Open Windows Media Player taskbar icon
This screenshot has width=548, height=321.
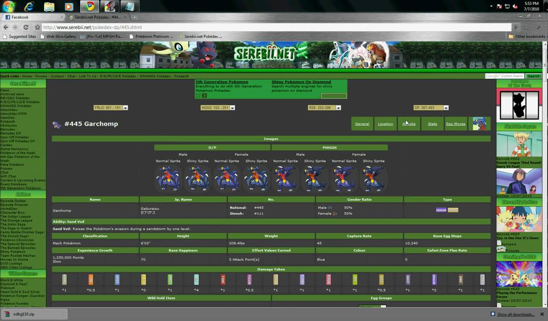click(x=69, y=7)
